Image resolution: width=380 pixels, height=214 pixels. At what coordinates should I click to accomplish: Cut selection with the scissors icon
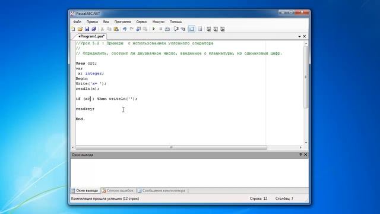102,29
